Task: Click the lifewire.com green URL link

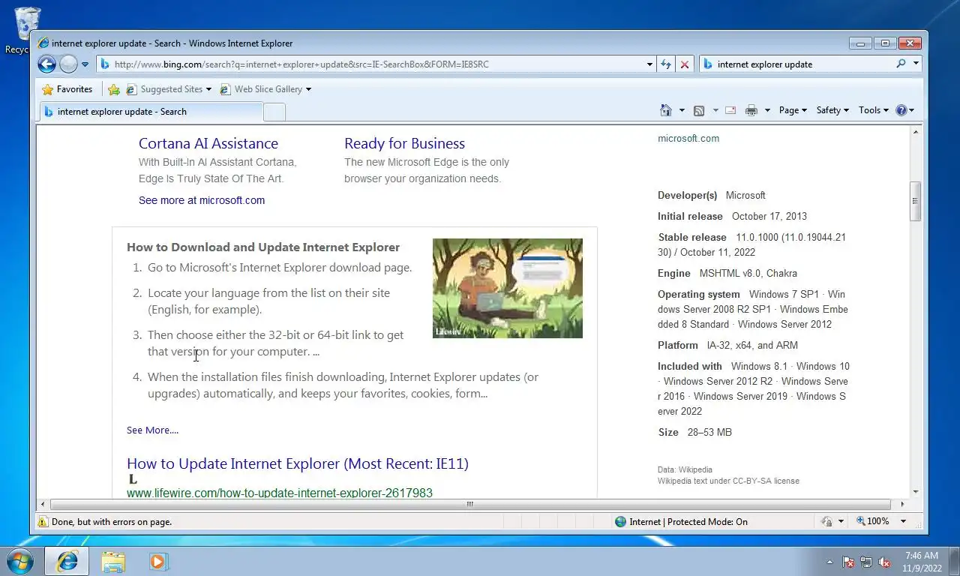Action: point(280,493)
